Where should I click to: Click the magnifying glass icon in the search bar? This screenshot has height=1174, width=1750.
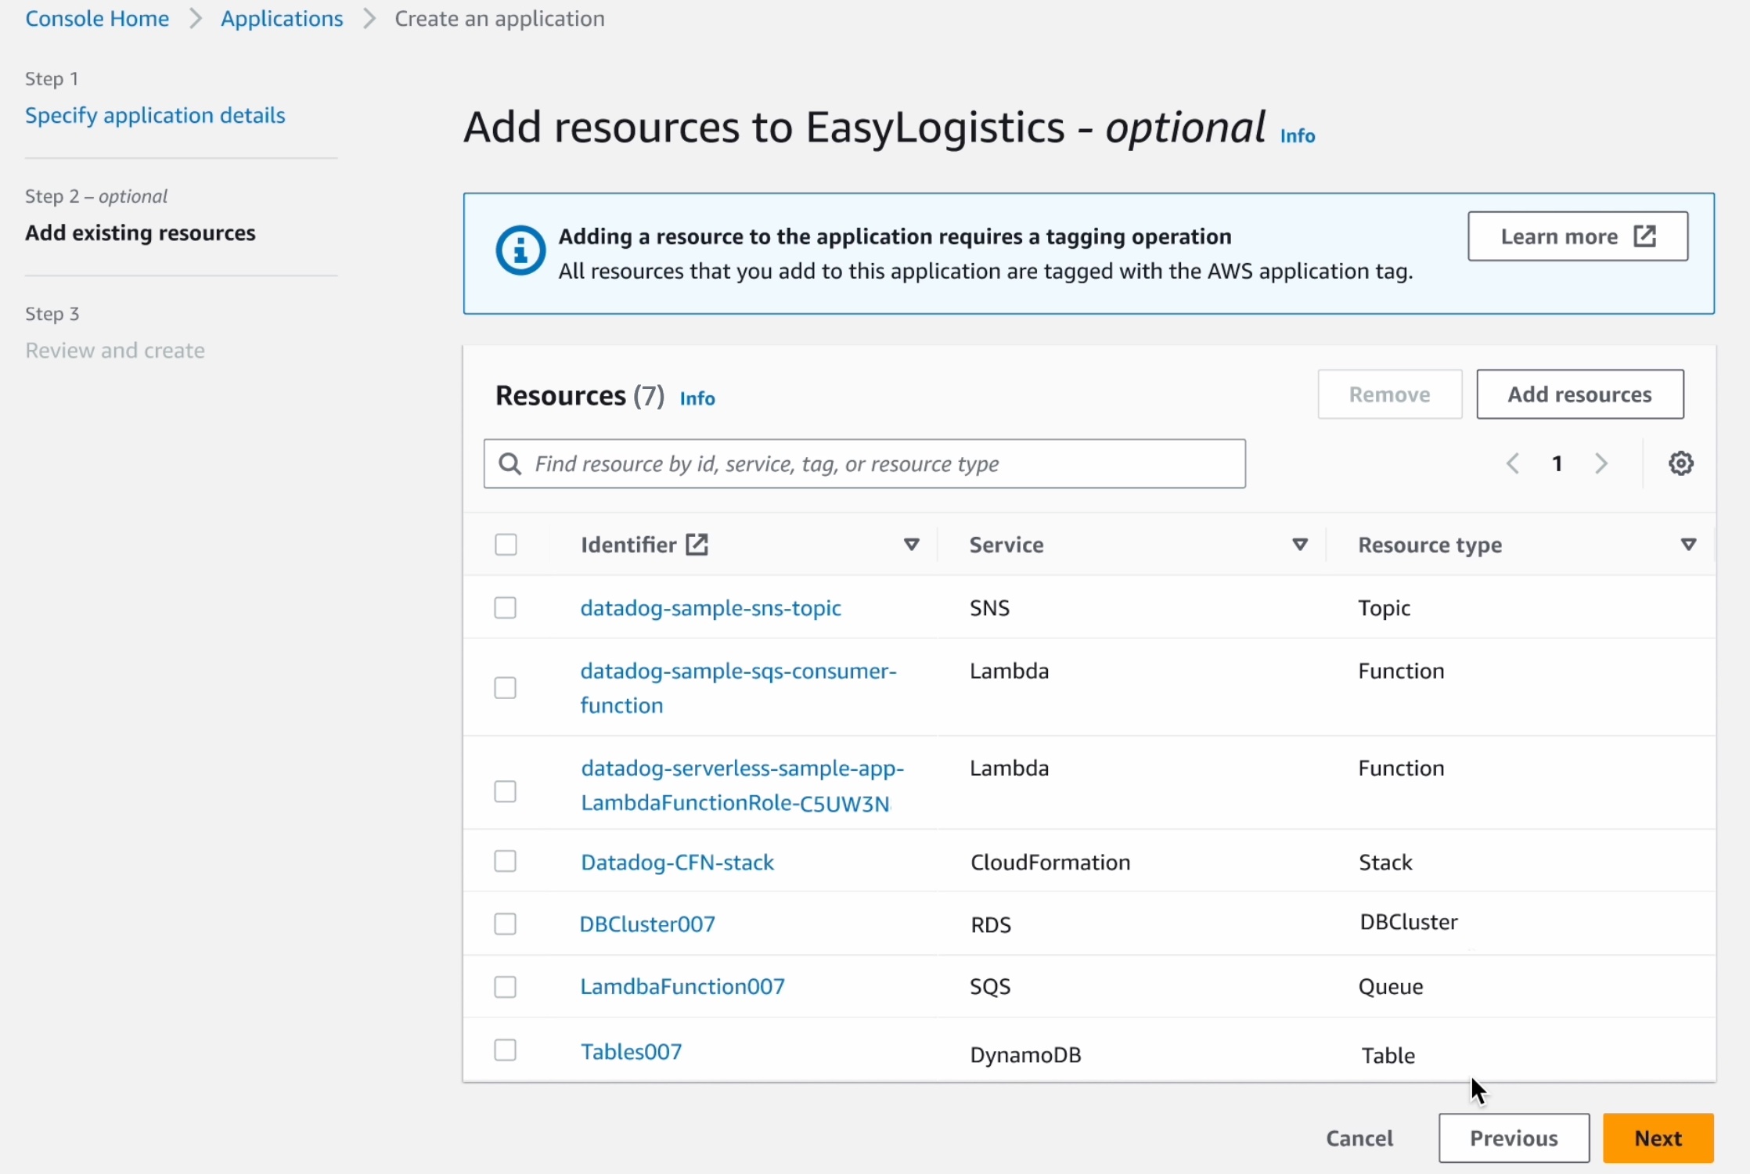[510, 463]
